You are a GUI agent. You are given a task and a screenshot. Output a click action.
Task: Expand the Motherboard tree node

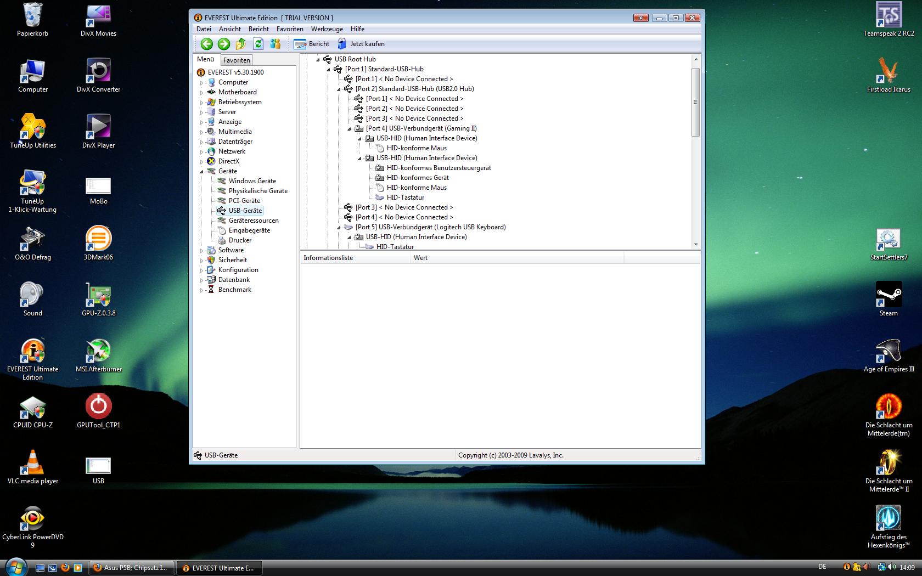pyautogui.click(x=201, y=93)
